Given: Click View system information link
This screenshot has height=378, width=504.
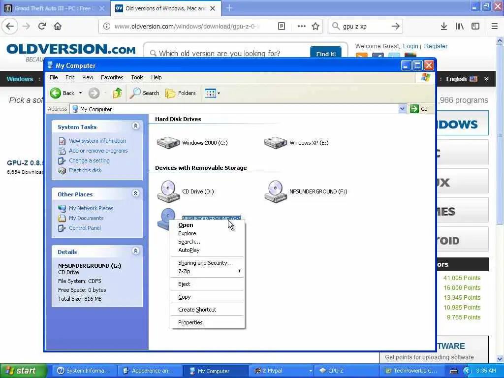Looking at the screenshot, I should [97, 141].
